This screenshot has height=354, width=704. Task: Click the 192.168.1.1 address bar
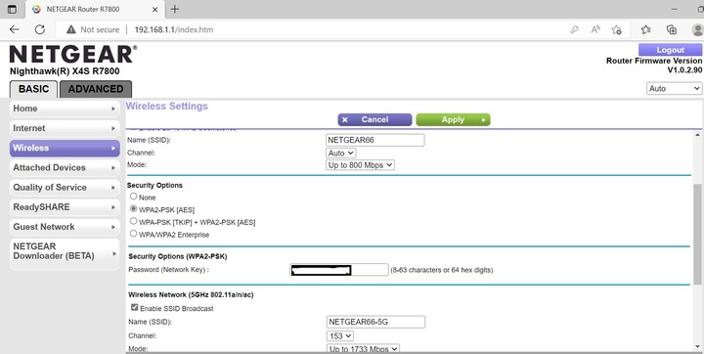click(x=174, y=29)
